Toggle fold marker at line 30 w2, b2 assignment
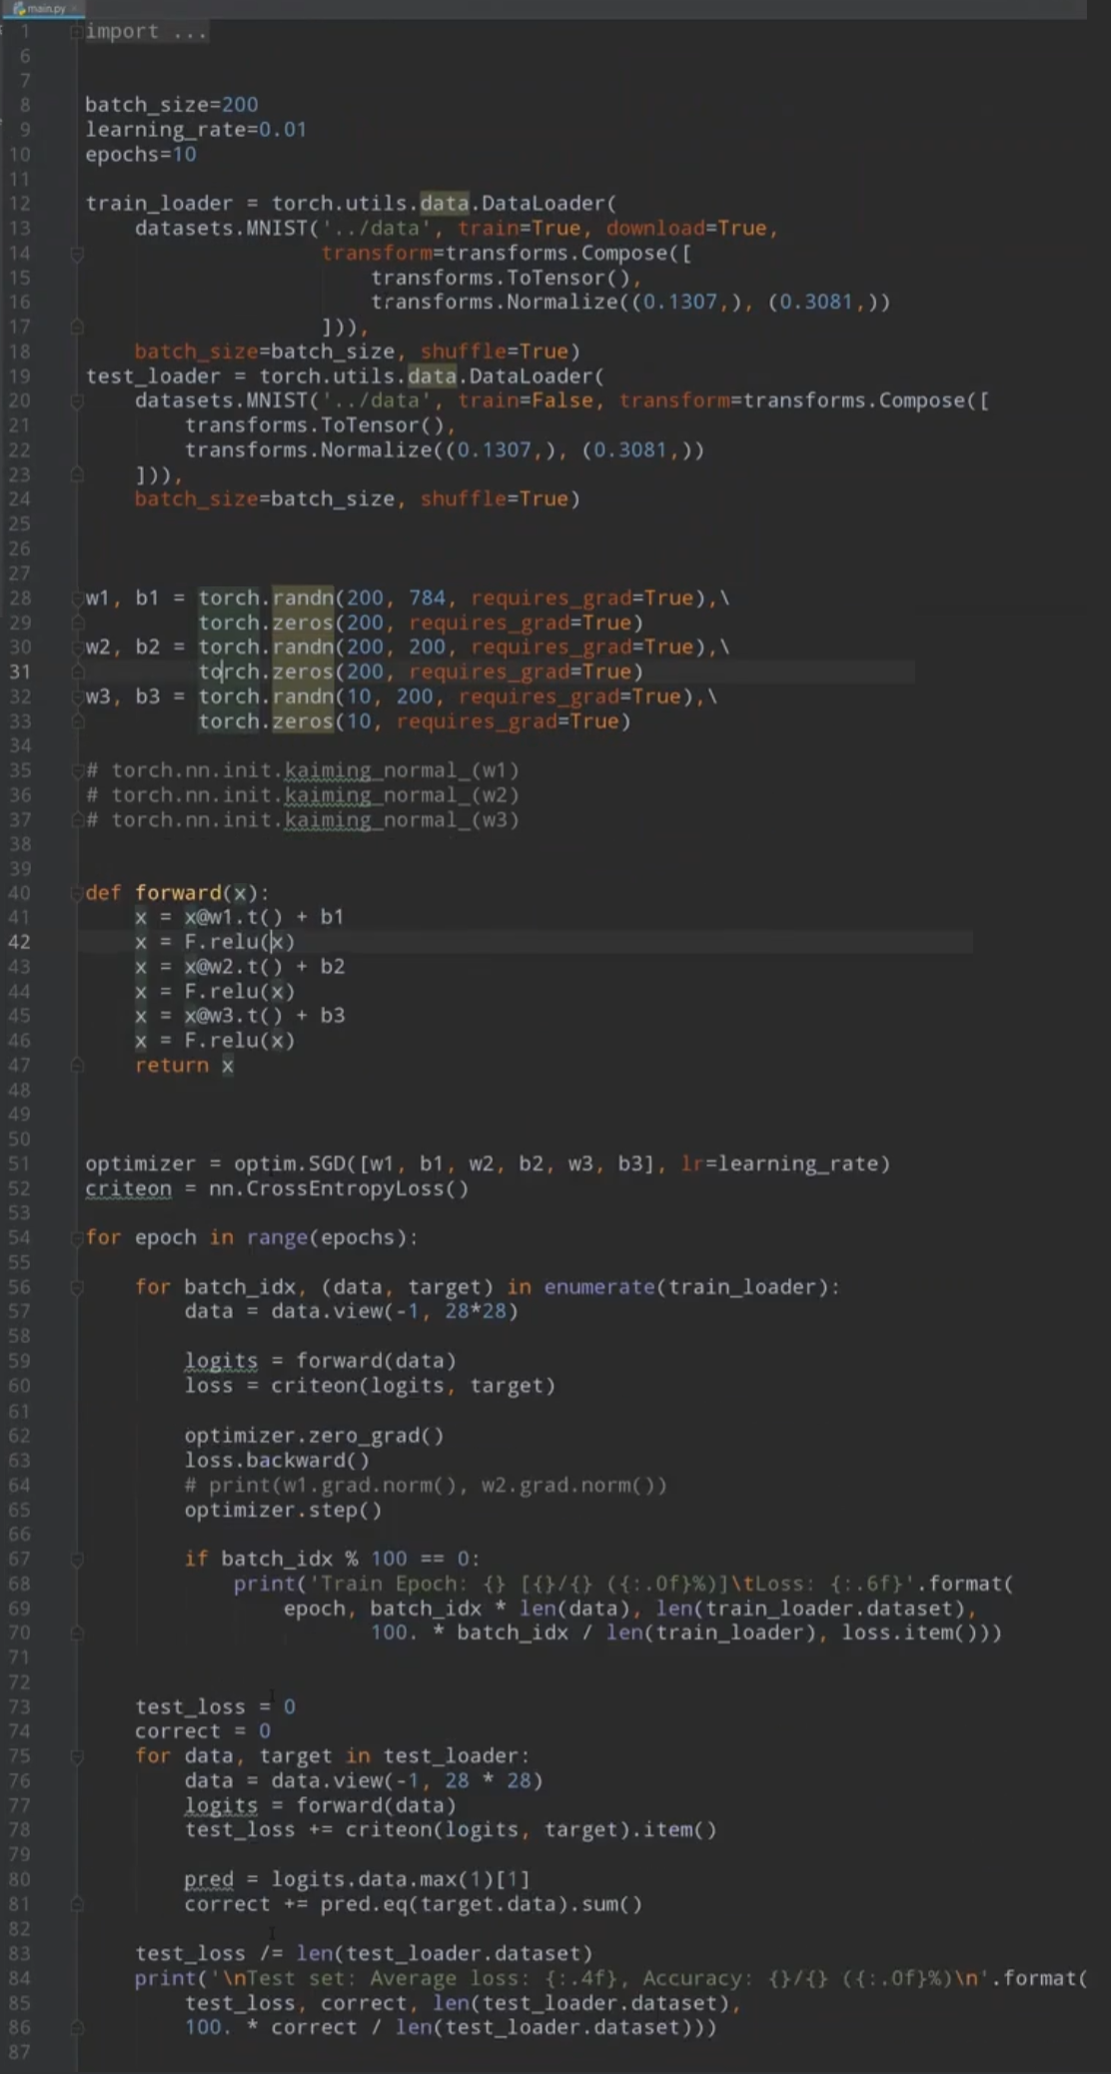 (76, 647)
